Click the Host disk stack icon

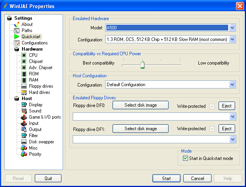pyautogui.click(x=17, y=99)
